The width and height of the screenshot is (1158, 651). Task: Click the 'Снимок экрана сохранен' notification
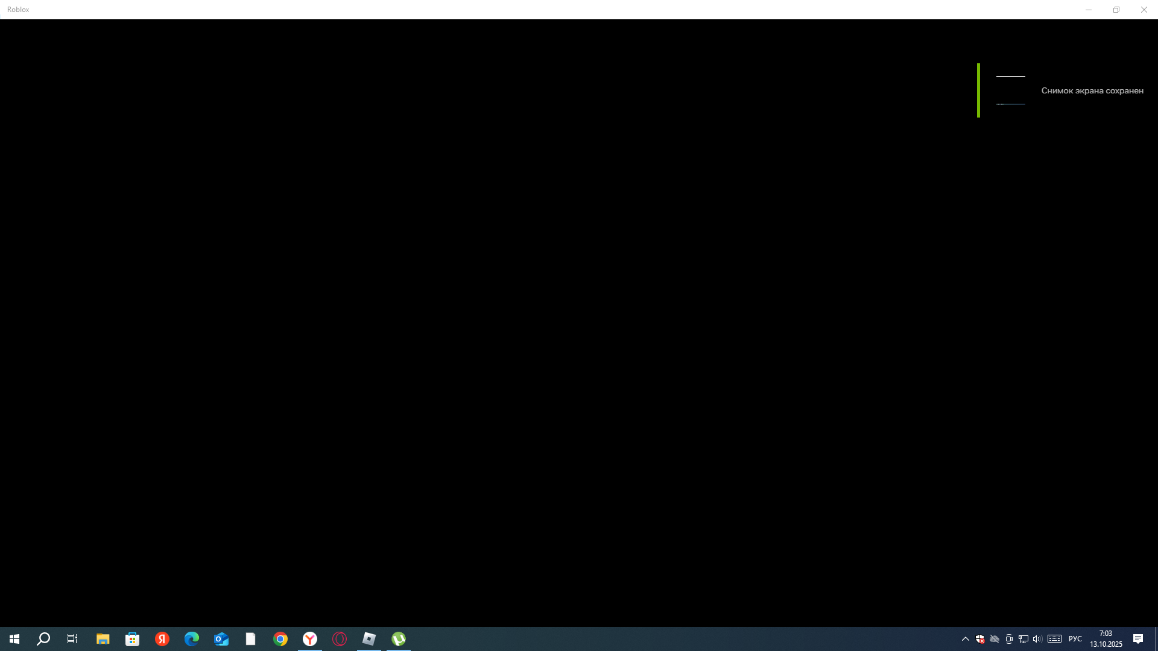[1092, 90]
